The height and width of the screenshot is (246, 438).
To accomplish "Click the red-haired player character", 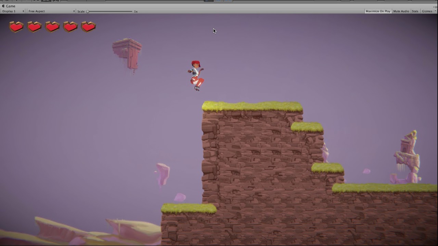I will [196, 76].
